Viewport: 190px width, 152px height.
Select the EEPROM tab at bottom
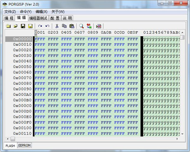pos(24,145)
